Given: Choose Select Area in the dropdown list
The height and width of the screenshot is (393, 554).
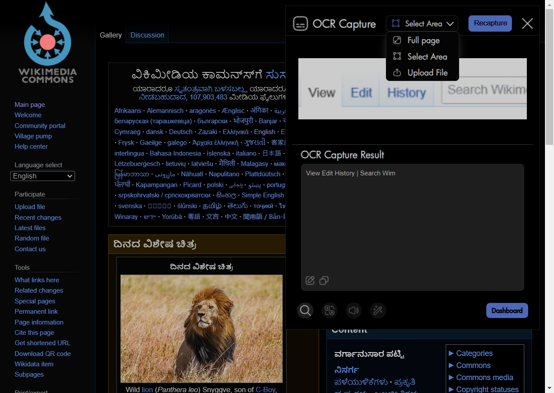Looking at the screenshot, I should [423, 56].
